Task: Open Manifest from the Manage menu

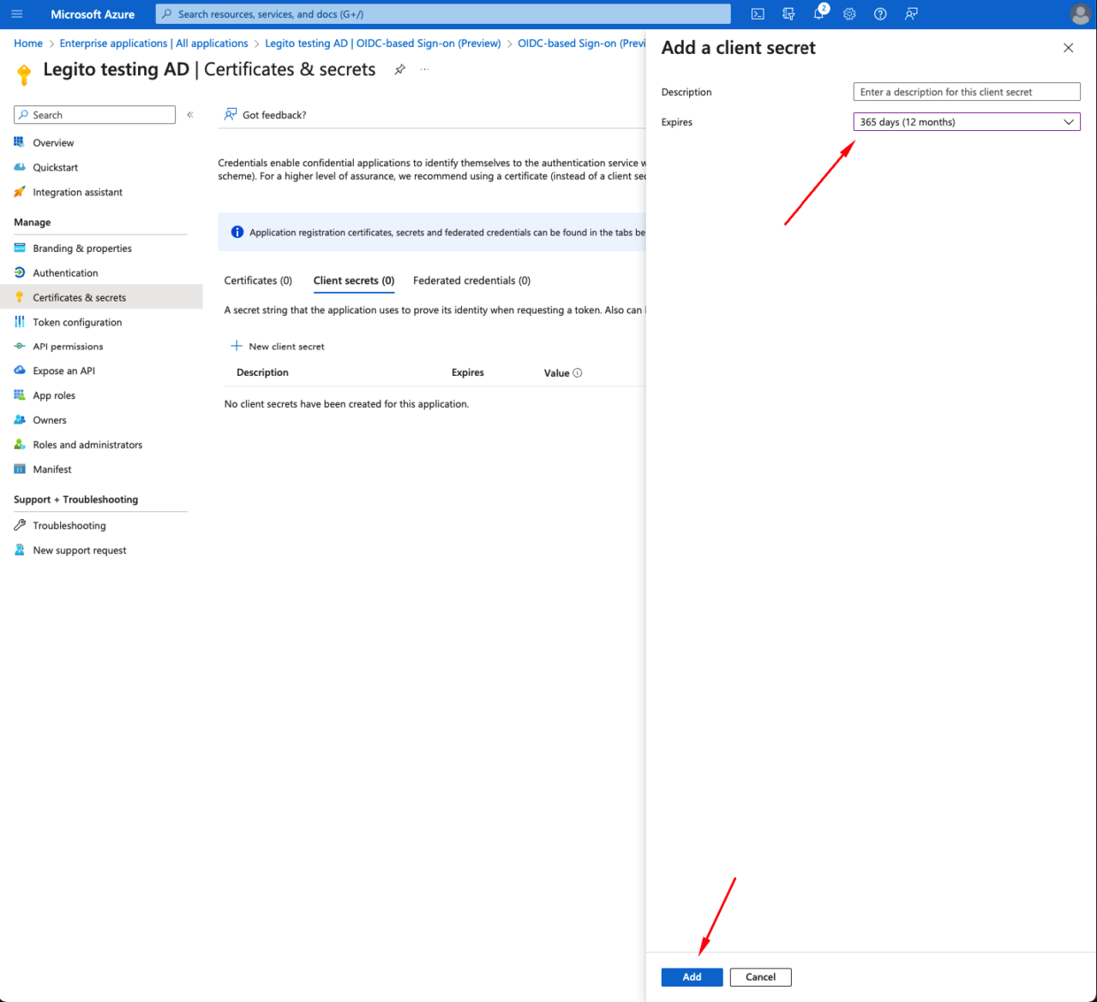Action: (x=51, y=468)
